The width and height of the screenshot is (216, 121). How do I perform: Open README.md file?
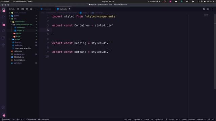tap(23, 57)
